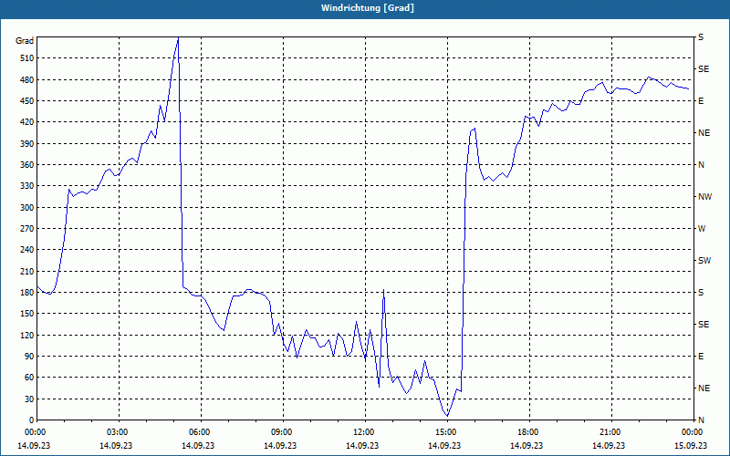Pick the 120 degree axis label
Viewport: 730px width, 456px height.
point(27,335)
